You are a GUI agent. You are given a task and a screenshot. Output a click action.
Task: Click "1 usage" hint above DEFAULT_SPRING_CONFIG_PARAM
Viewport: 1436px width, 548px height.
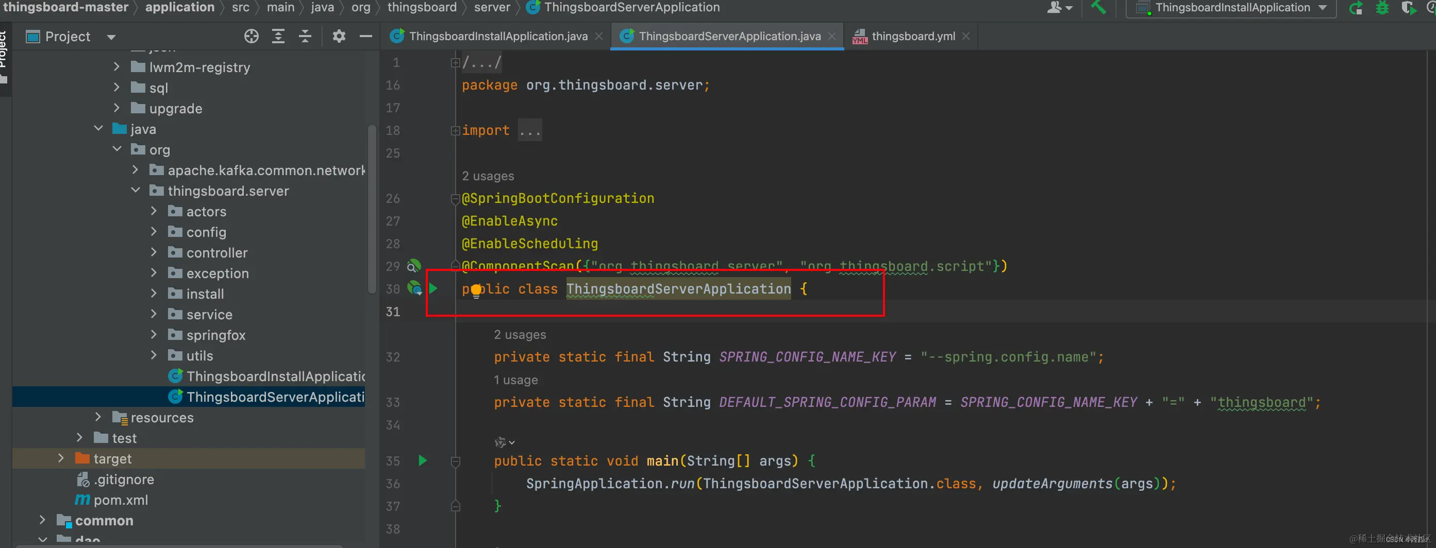tap(515, 380)
